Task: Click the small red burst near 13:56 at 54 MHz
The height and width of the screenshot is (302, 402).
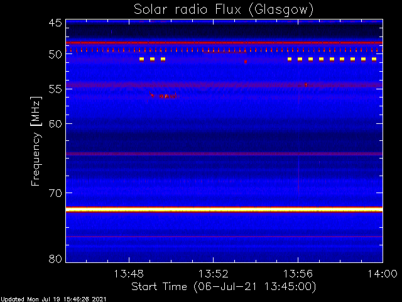Action: coord(305,85)
